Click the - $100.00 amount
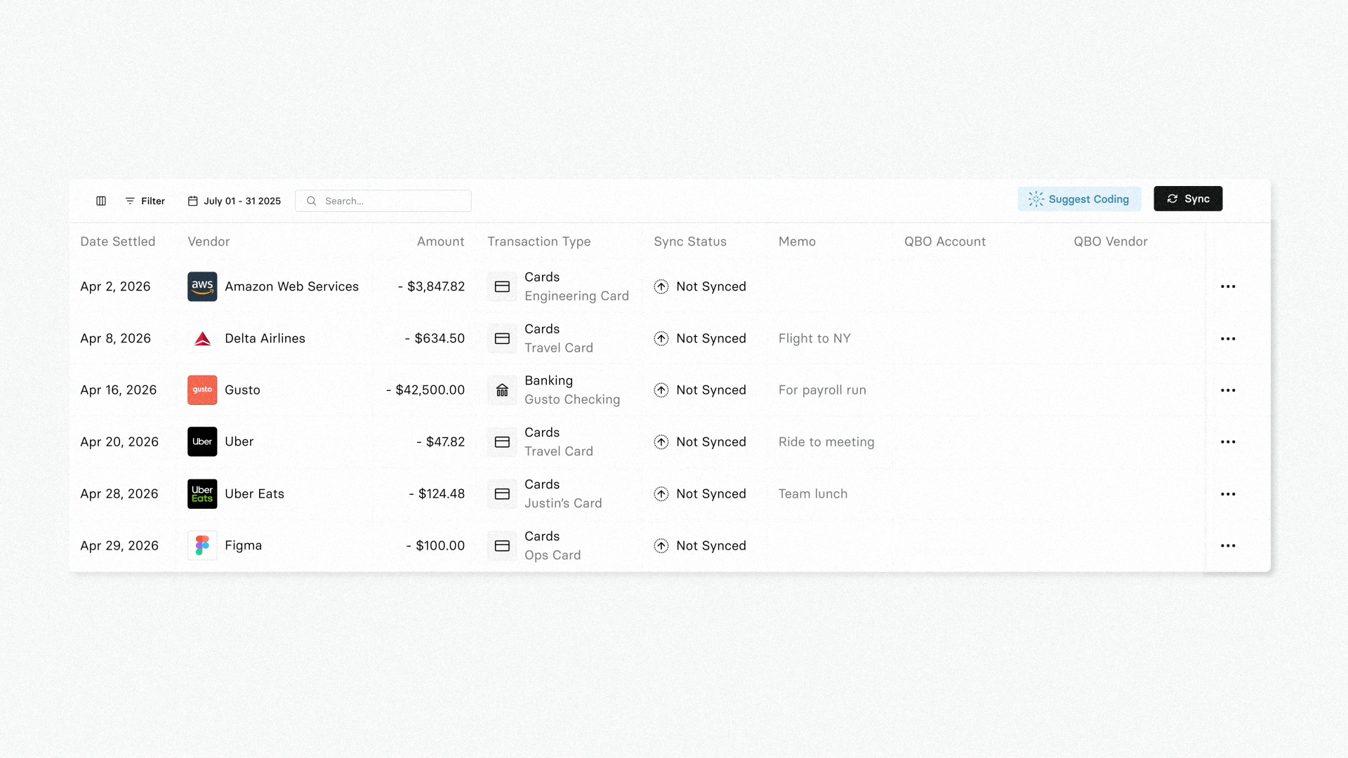The height and width of the screenshot is (758, 1348). [435, 545]
